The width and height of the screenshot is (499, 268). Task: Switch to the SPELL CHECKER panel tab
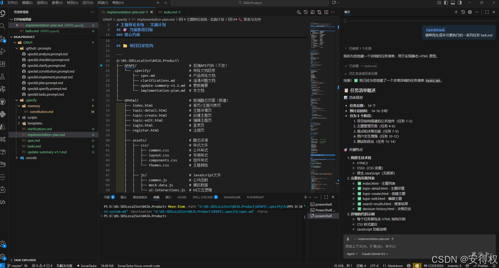pyautogui.click(x=203, y=197)
